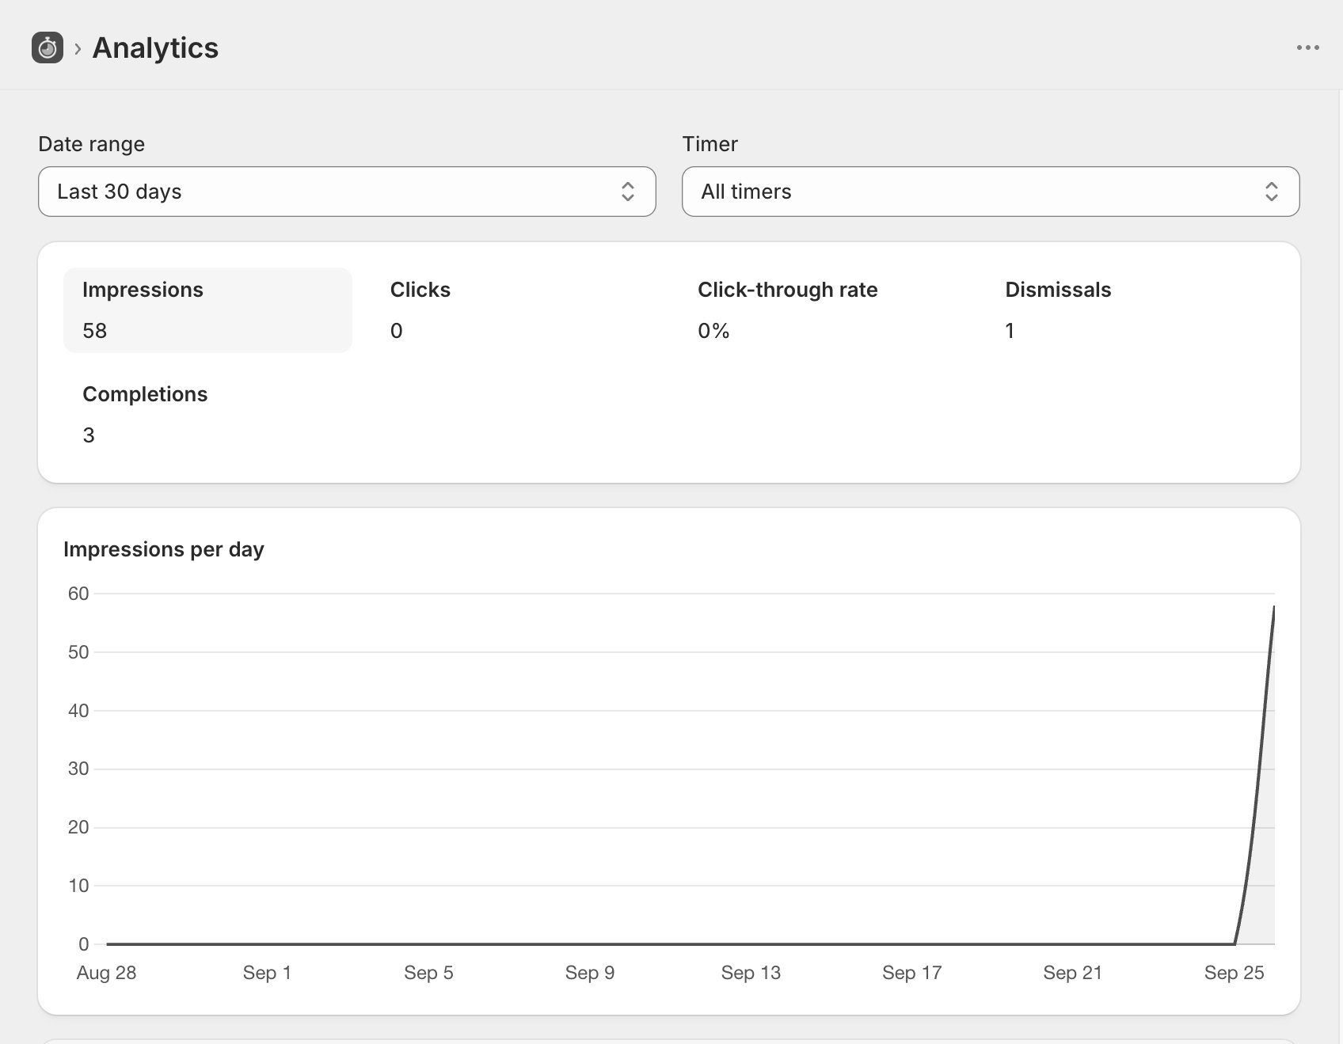
Task: Click the Impressions per day chart heading
Action: (x=164, y=549)
